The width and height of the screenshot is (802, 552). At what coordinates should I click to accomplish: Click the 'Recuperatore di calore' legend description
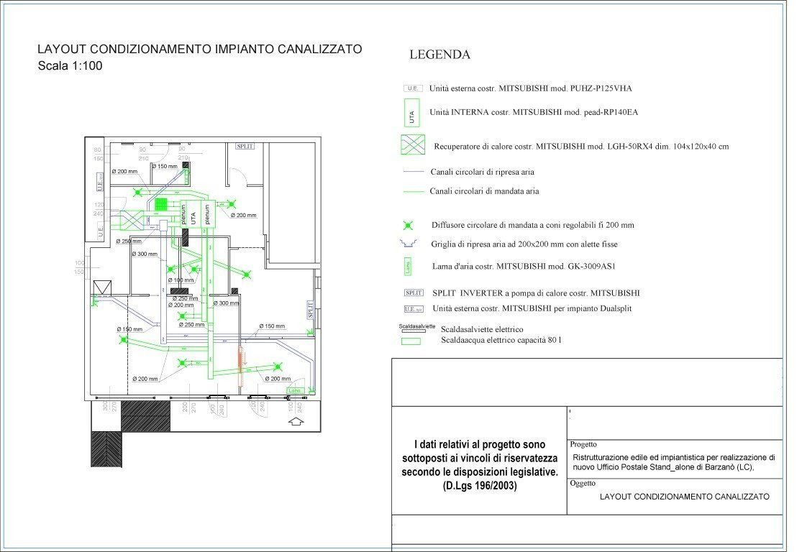[x=582, y=147]
